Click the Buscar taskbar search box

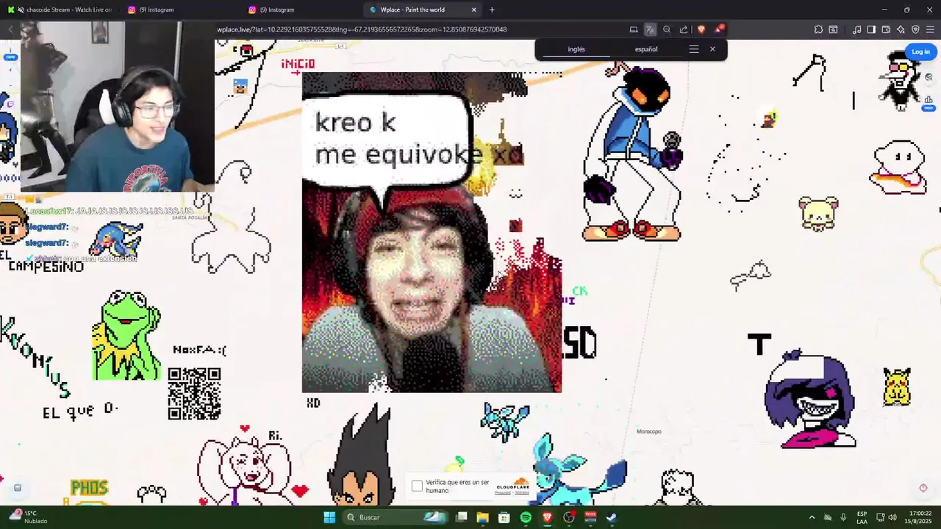396,517
